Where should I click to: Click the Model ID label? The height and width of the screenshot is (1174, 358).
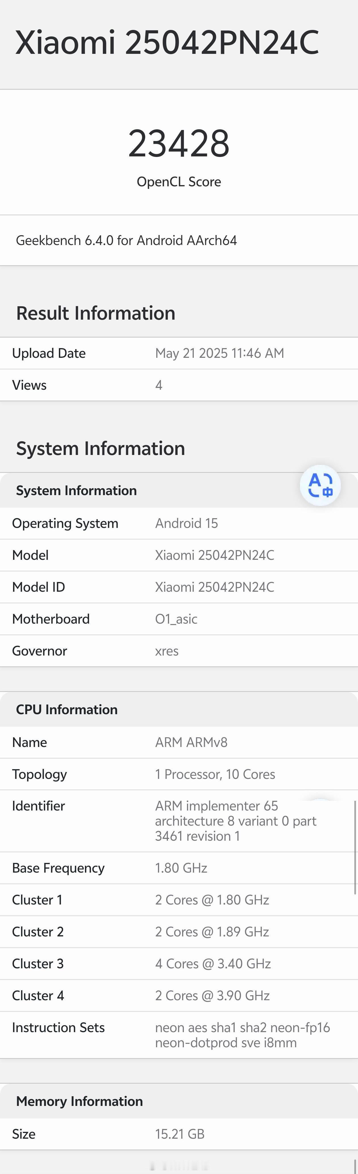tap(39, 587)
